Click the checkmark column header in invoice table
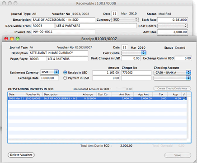Image resolution: width=197 pixels, height=163 pixels. (184, 94)
